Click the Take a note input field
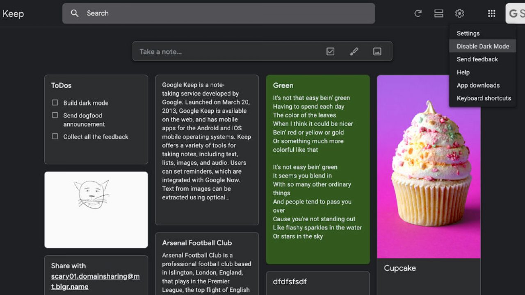Viewport: 525px width, 295px height. click(x=226, y=52)
